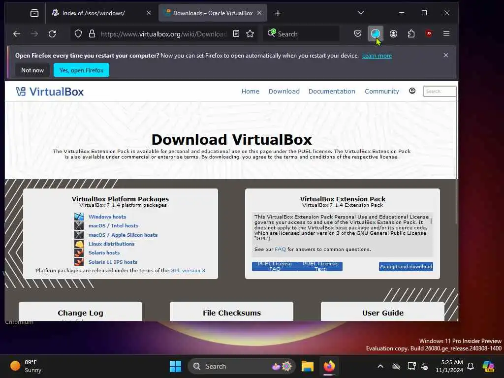Open the Change Log card
This screenshot has height=378, width=504.
tap(80, 312)
